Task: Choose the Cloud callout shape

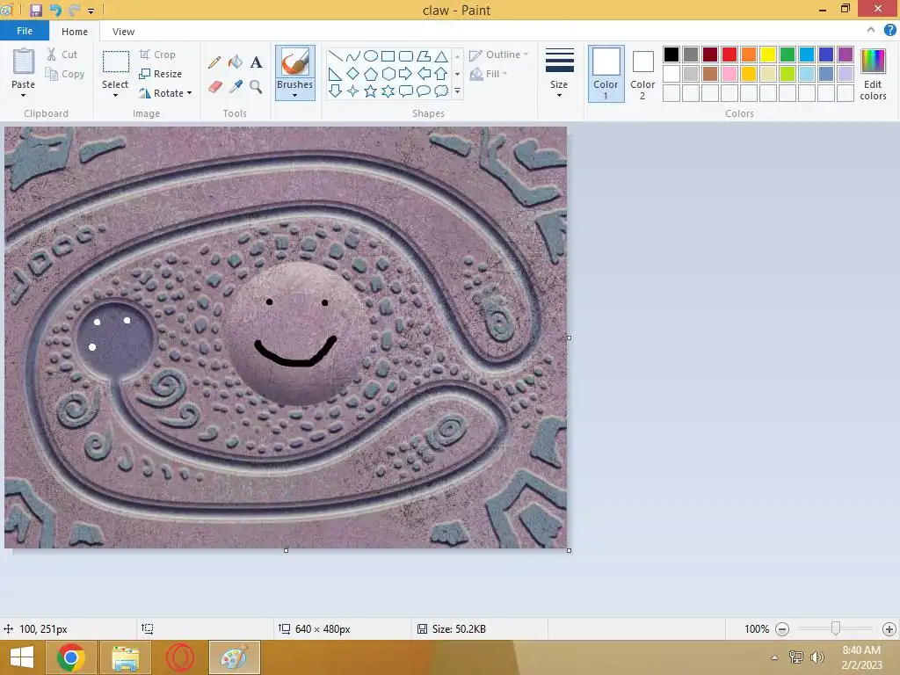Action: pos(441,91)
